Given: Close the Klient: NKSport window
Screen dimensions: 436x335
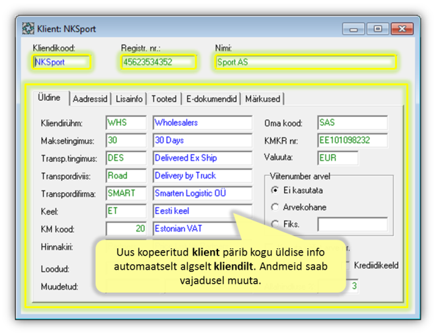Looking at the screenshot, I should click(x=402, y=29).
